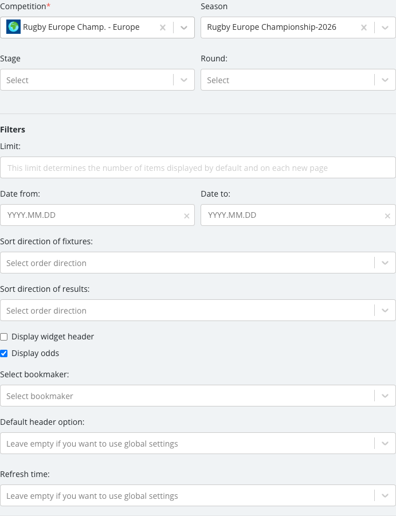Clear the Date from field
396x516 pixels.
click(x=186, y=216)
